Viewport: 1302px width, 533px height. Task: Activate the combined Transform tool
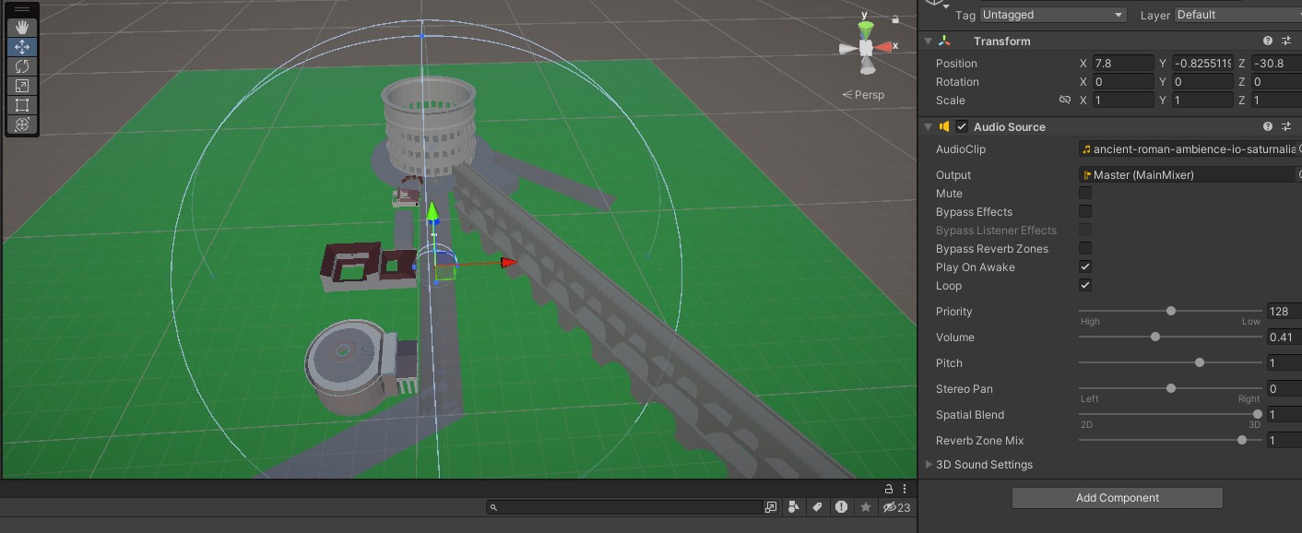[22, 124]
